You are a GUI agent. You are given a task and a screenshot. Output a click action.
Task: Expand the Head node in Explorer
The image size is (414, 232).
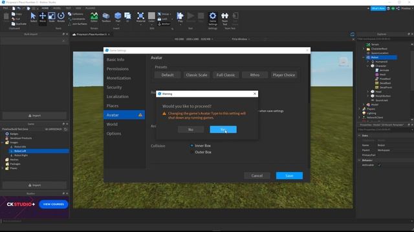tap(368, 92)
